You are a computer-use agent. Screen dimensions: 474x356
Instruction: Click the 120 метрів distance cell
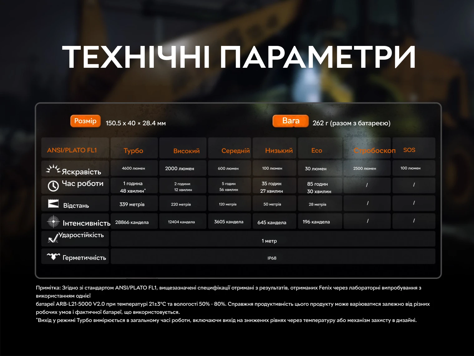pos(230,204)
